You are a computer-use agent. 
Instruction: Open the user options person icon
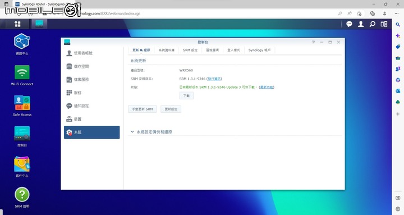pos(361,24)
